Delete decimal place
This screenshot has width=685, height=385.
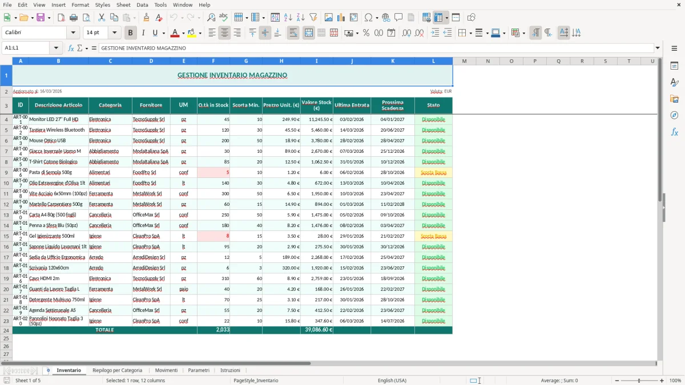420,33
